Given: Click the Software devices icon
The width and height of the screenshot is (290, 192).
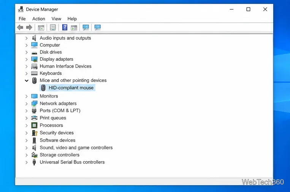Looking at the screenshot, I should [34, 140].
